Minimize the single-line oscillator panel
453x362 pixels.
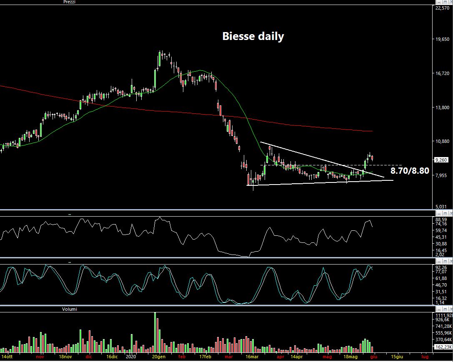(x=438, y=213)
